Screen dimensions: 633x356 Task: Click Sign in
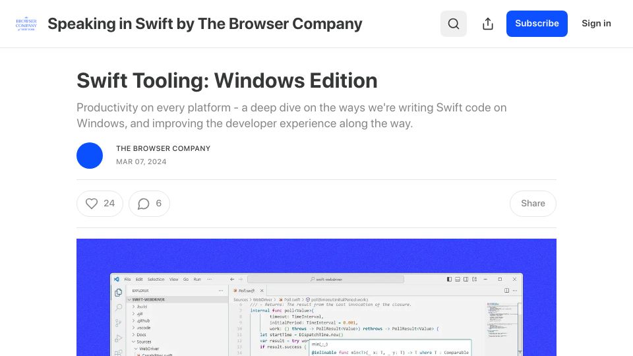[596, 24]
